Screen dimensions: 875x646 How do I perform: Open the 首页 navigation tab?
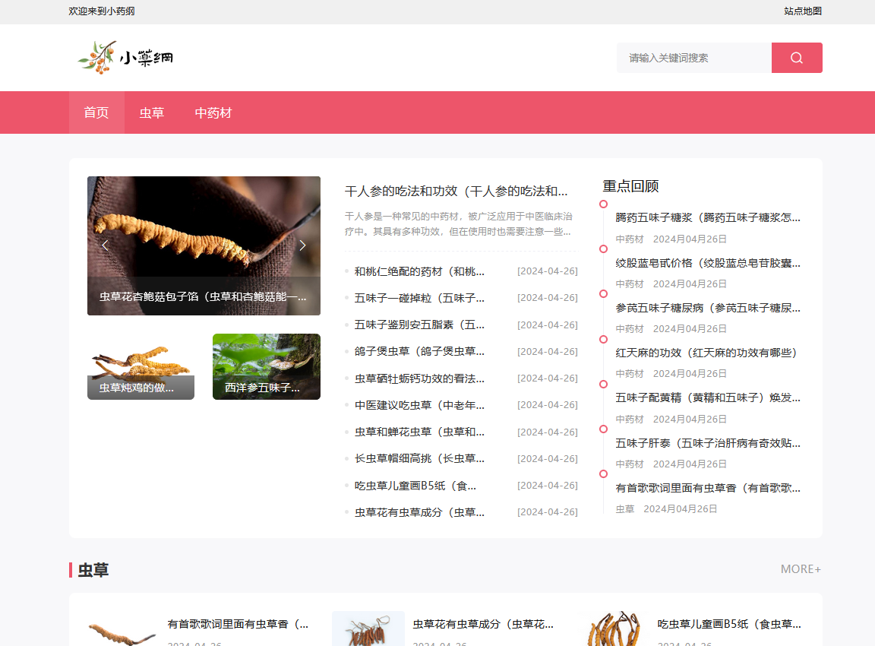tap(96, 112)
